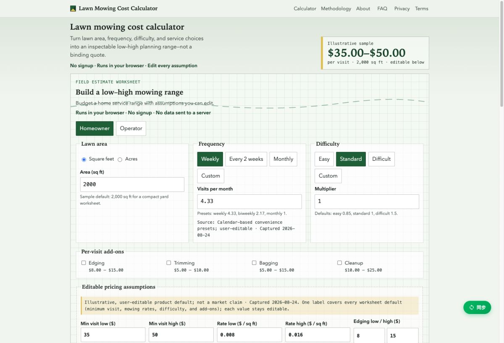The height and width of the screenshot is (343, 504).
Task: Select the Square feet radio button
Action: [x=84, y=160]
